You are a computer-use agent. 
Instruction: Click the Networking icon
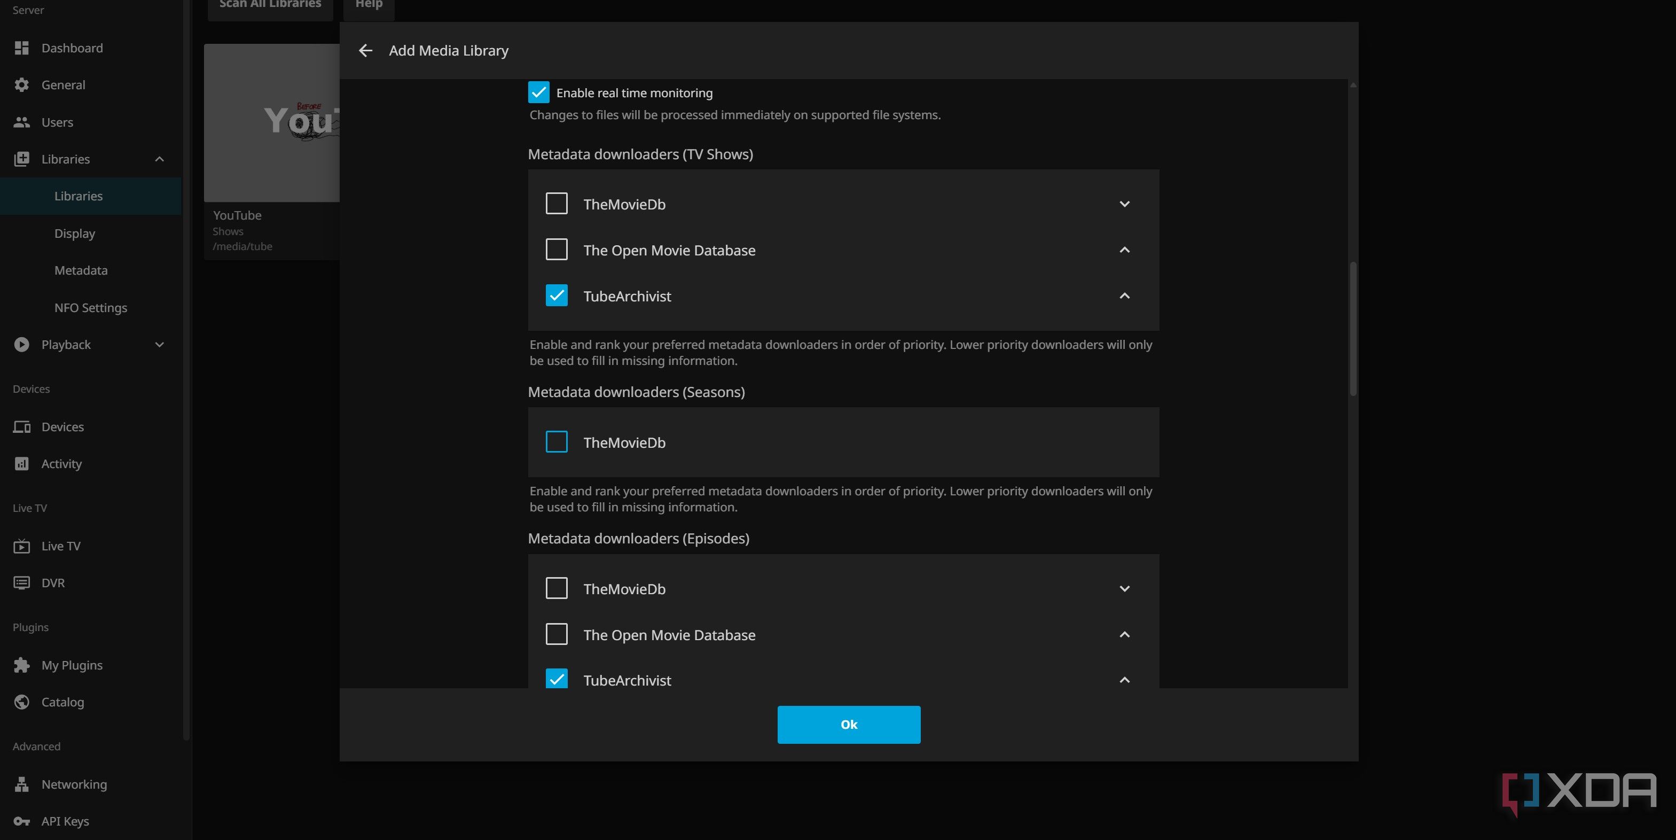point(21,784)
